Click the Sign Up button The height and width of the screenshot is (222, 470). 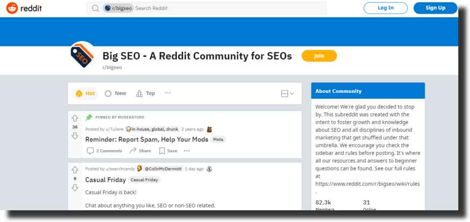(x=435, y=8)
